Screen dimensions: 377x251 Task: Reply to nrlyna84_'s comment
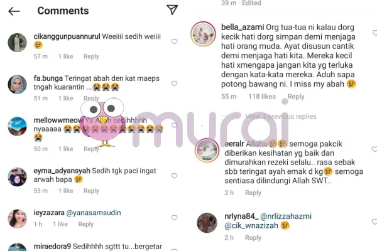pos(253,238)
